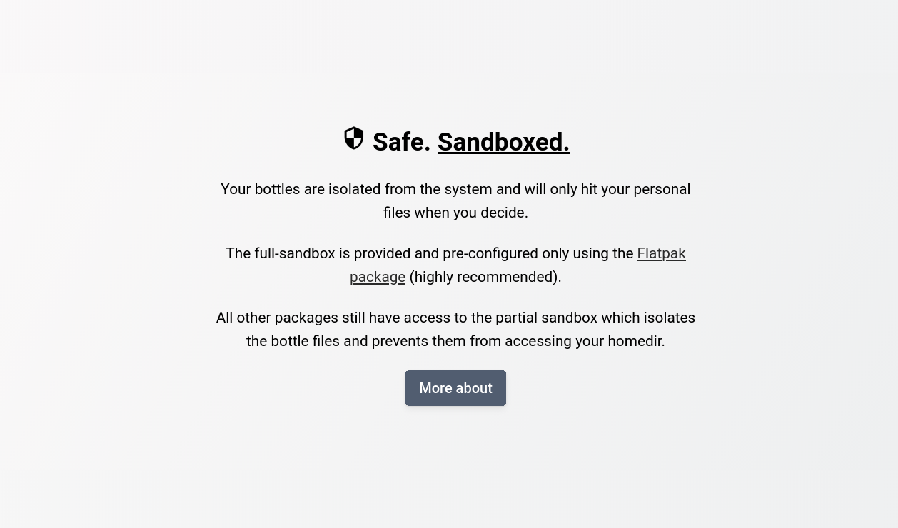898x528 pixels.
Task: Click the underlined word Flatpak
Action: tap(661, 254)
